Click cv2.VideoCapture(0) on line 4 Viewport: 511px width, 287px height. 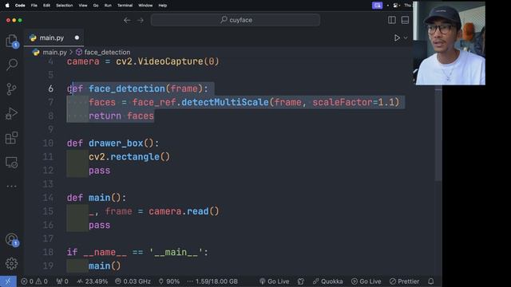(x=168, y=61)
